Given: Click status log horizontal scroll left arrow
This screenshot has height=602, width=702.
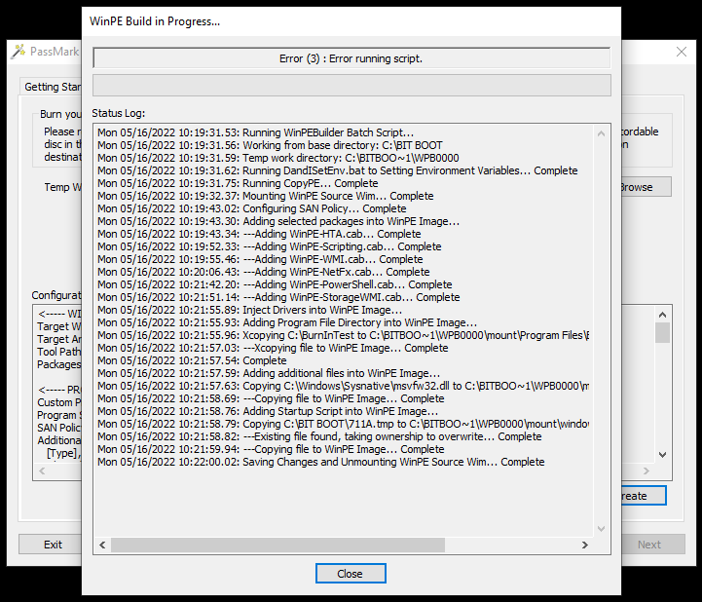Looking at the screenshot, I should pos(102,545).
